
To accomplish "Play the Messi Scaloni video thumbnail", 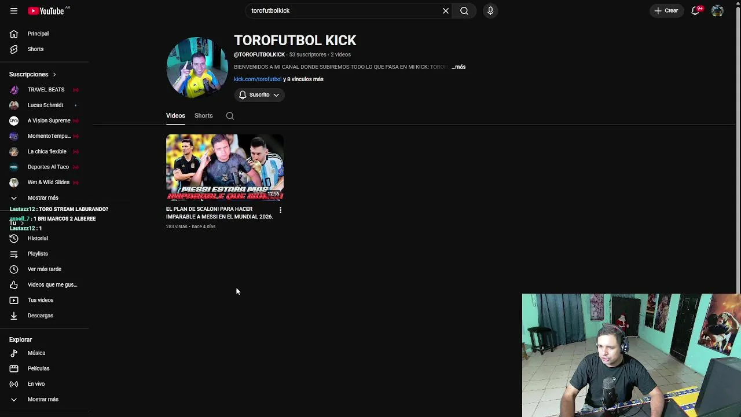I will pyautogui.click(x=225, y=167).
